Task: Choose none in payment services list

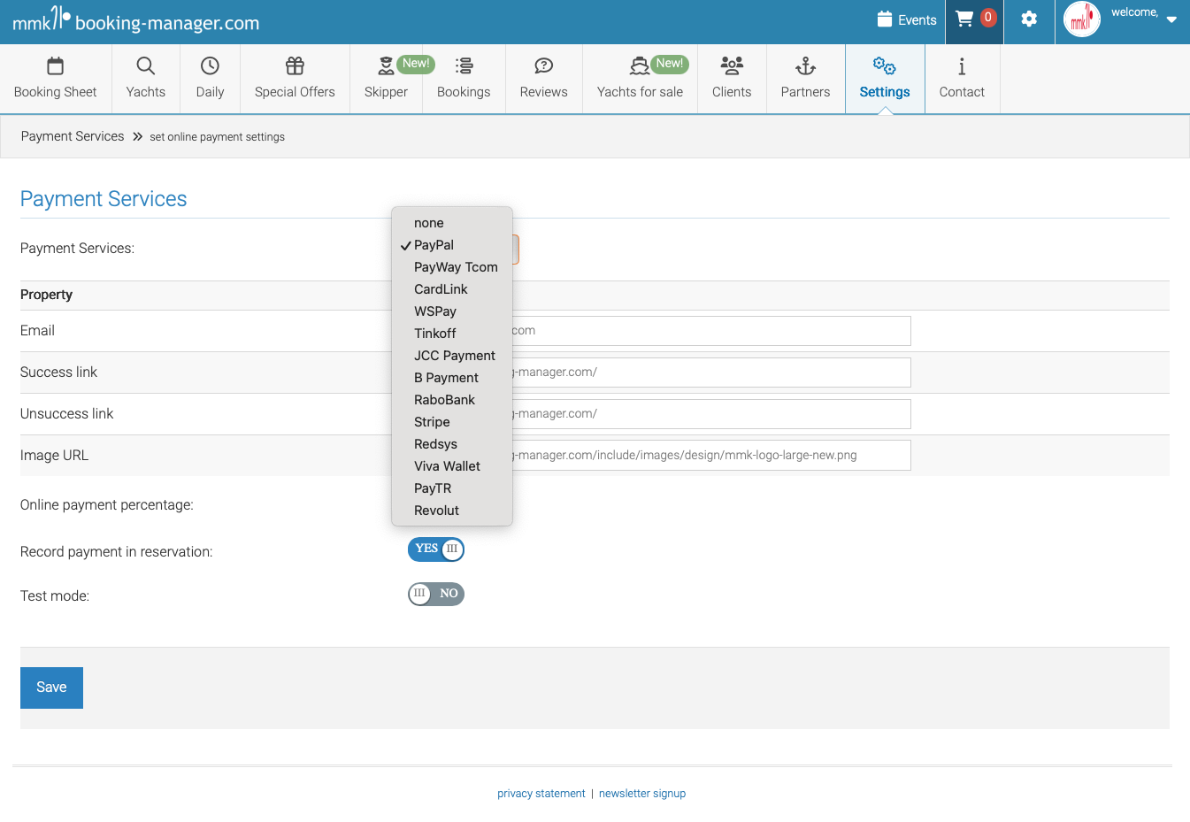Action: [452, 223]
